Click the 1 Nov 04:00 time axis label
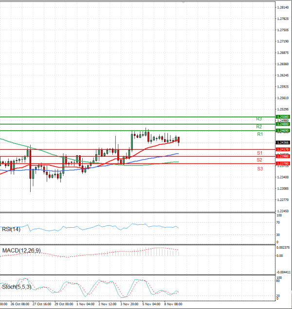This screenshot has height=309, width=292. click(x=85, y=304)
